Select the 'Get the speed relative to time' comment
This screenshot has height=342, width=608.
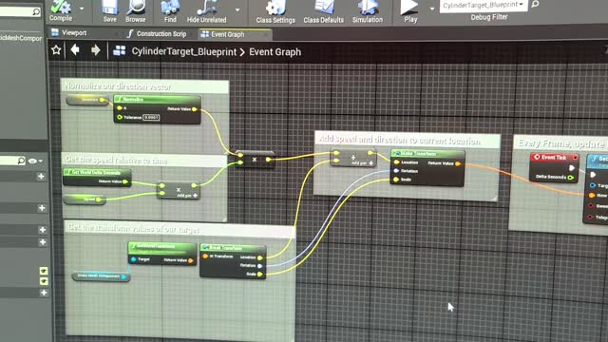click(144, 160)
